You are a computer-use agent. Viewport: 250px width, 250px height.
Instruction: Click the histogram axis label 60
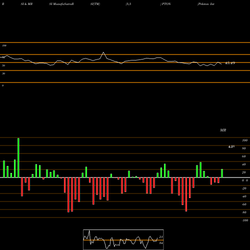[244, 156]
